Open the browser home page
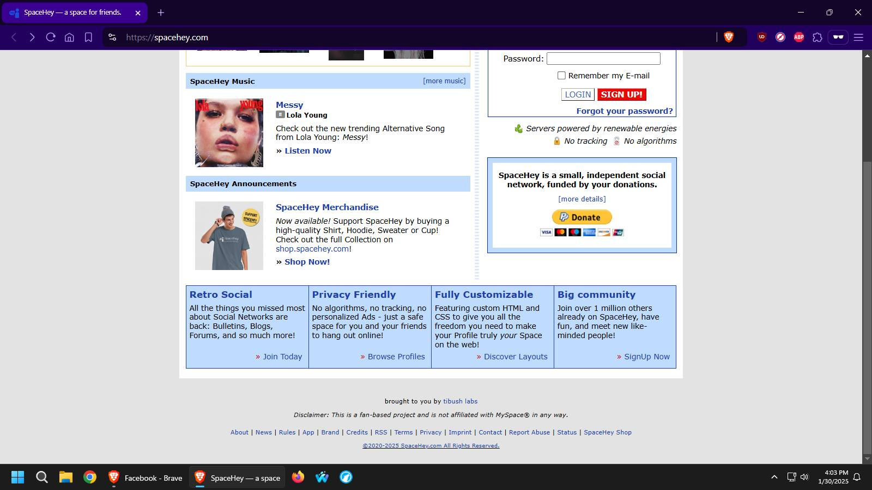This screenshot has width=872, height=490. (69, 37)
